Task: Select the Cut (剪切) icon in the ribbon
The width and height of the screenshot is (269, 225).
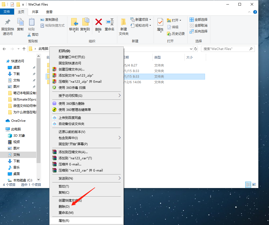Action: pyautogui.click(x=33, y=34)
